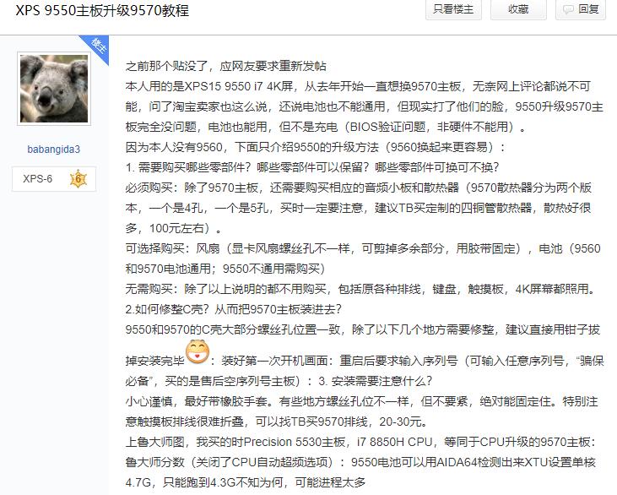Screen dimensions: 617x495
Task: Click the text 本人用的是XPS15 9550 i7 4K屏
Action: point(209,86)
